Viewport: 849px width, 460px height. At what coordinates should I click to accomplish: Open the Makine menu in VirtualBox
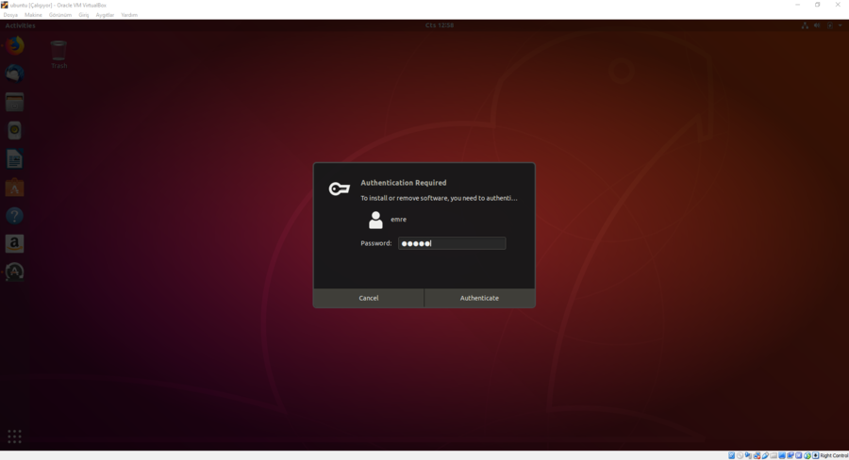coord(33,15)
